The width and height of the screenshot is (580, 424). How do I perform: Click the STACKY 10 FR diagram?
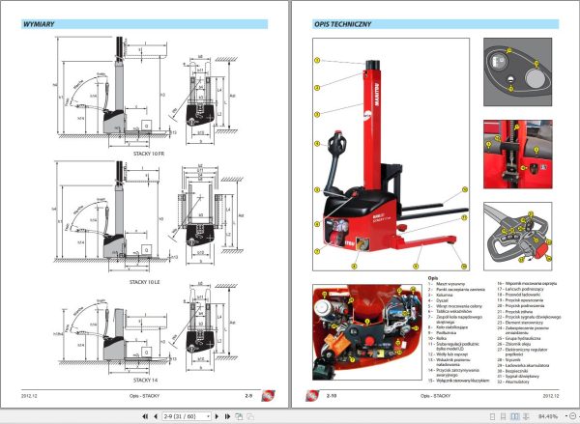[148, 93]
